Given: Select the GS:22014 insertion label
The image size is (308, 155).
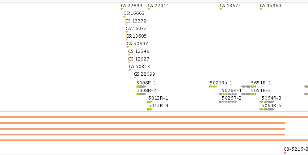Looking at the screenshot, I should pyautogui.click(x=158, y=6).
